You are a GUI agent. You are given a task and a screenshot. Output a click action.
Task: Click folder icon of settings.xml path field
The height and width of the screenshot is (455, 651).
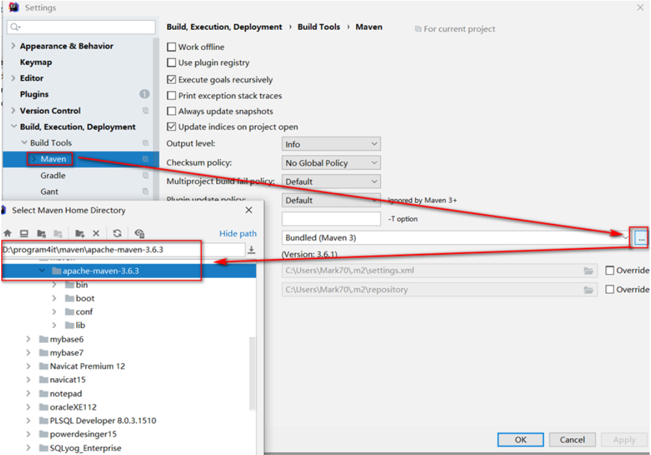(589, 271)
